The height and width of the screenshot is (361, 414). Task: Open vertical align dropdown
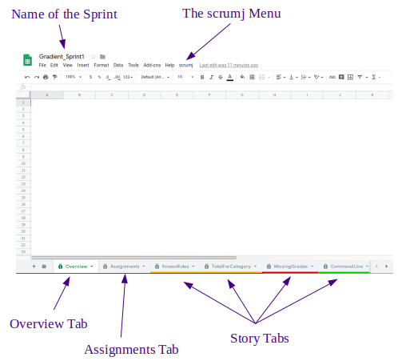(293, 77)
